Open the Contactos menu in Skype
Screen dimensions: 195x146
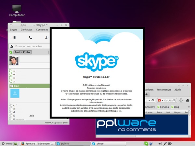(x=27, y=30)
